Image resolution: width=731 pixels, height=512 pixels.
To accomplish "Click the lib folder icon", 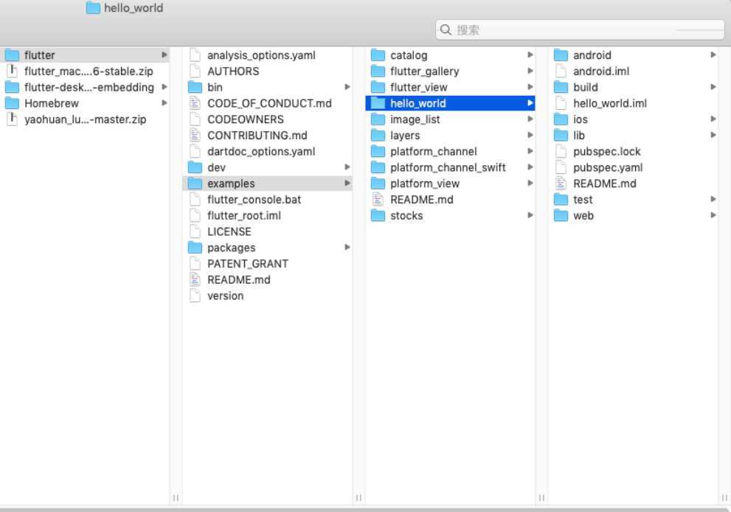I will click(561, 135).
